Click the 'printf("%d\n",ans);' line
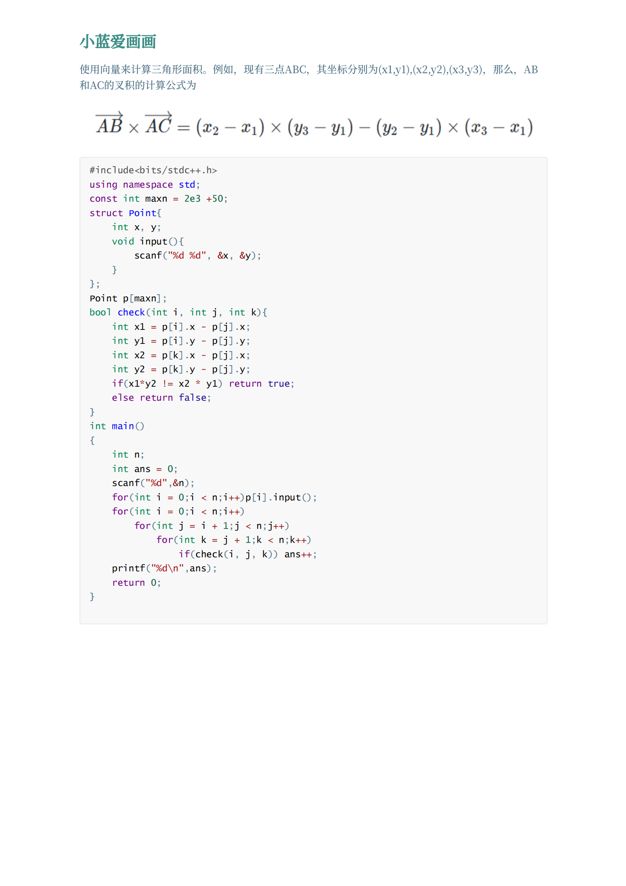The height and width of the screenshot is (886, 626). (165, 568)
